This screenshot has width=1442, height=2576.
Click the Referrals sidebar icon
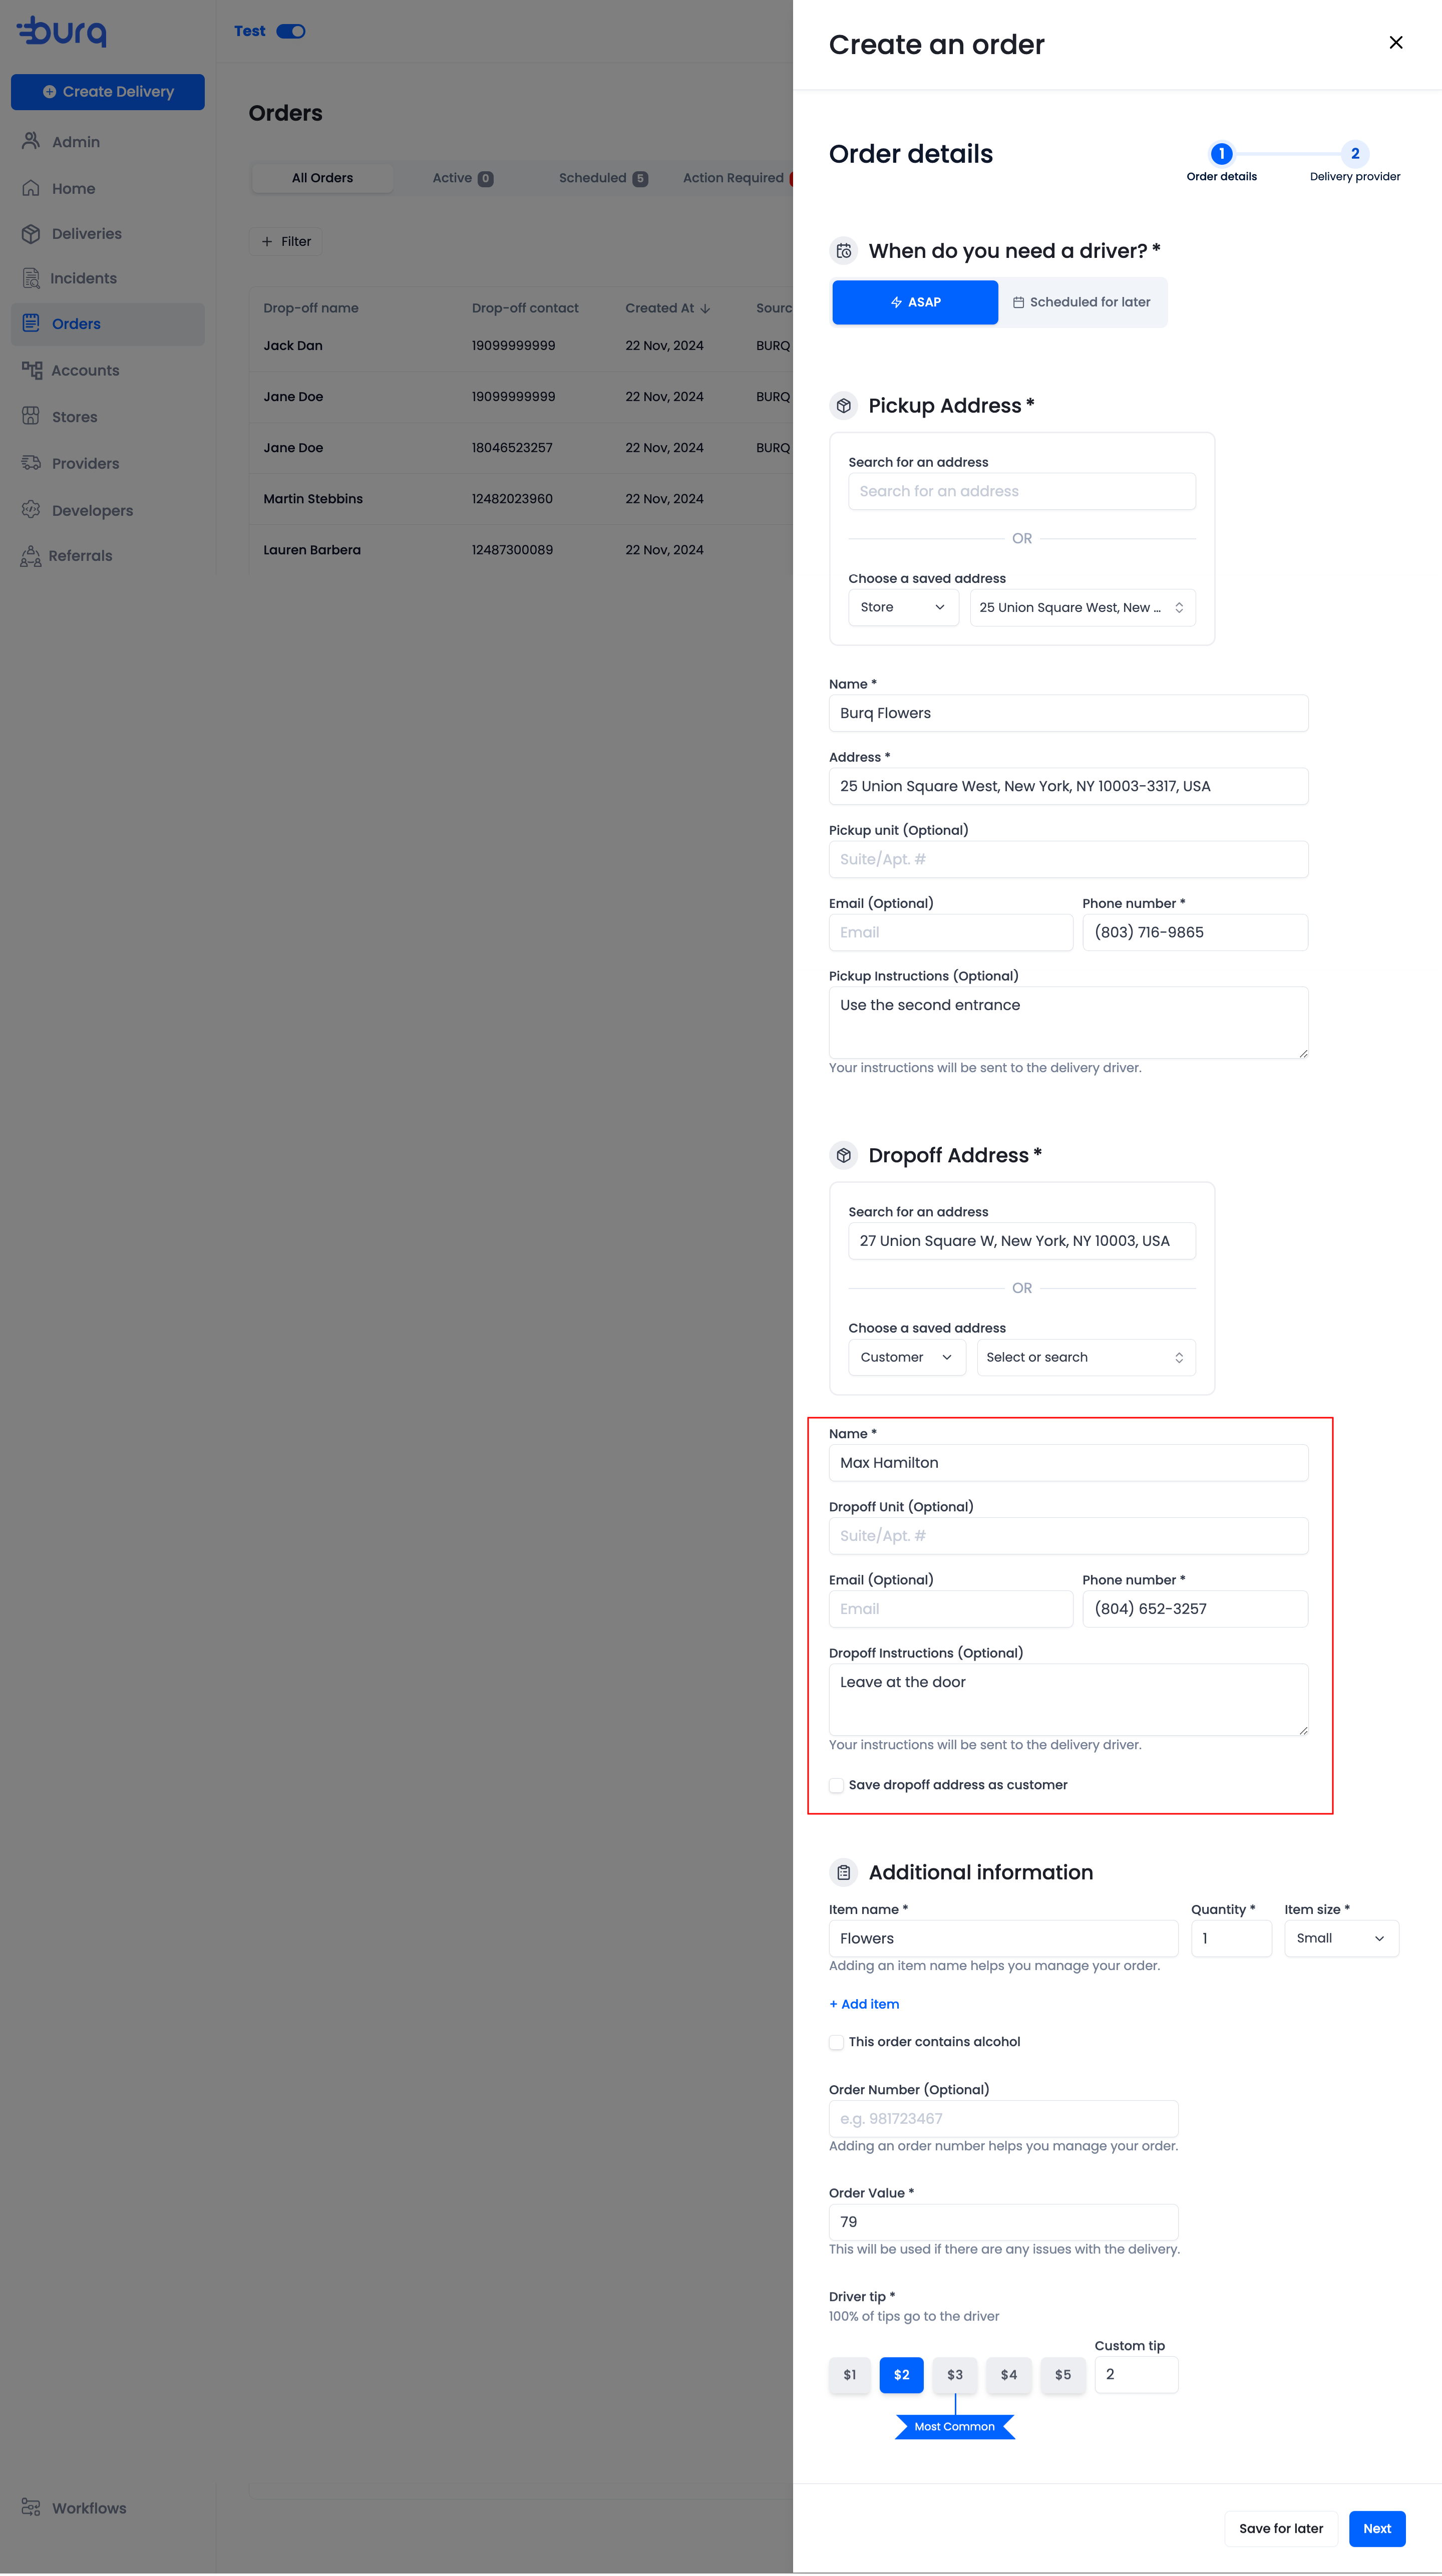point(31,556)
